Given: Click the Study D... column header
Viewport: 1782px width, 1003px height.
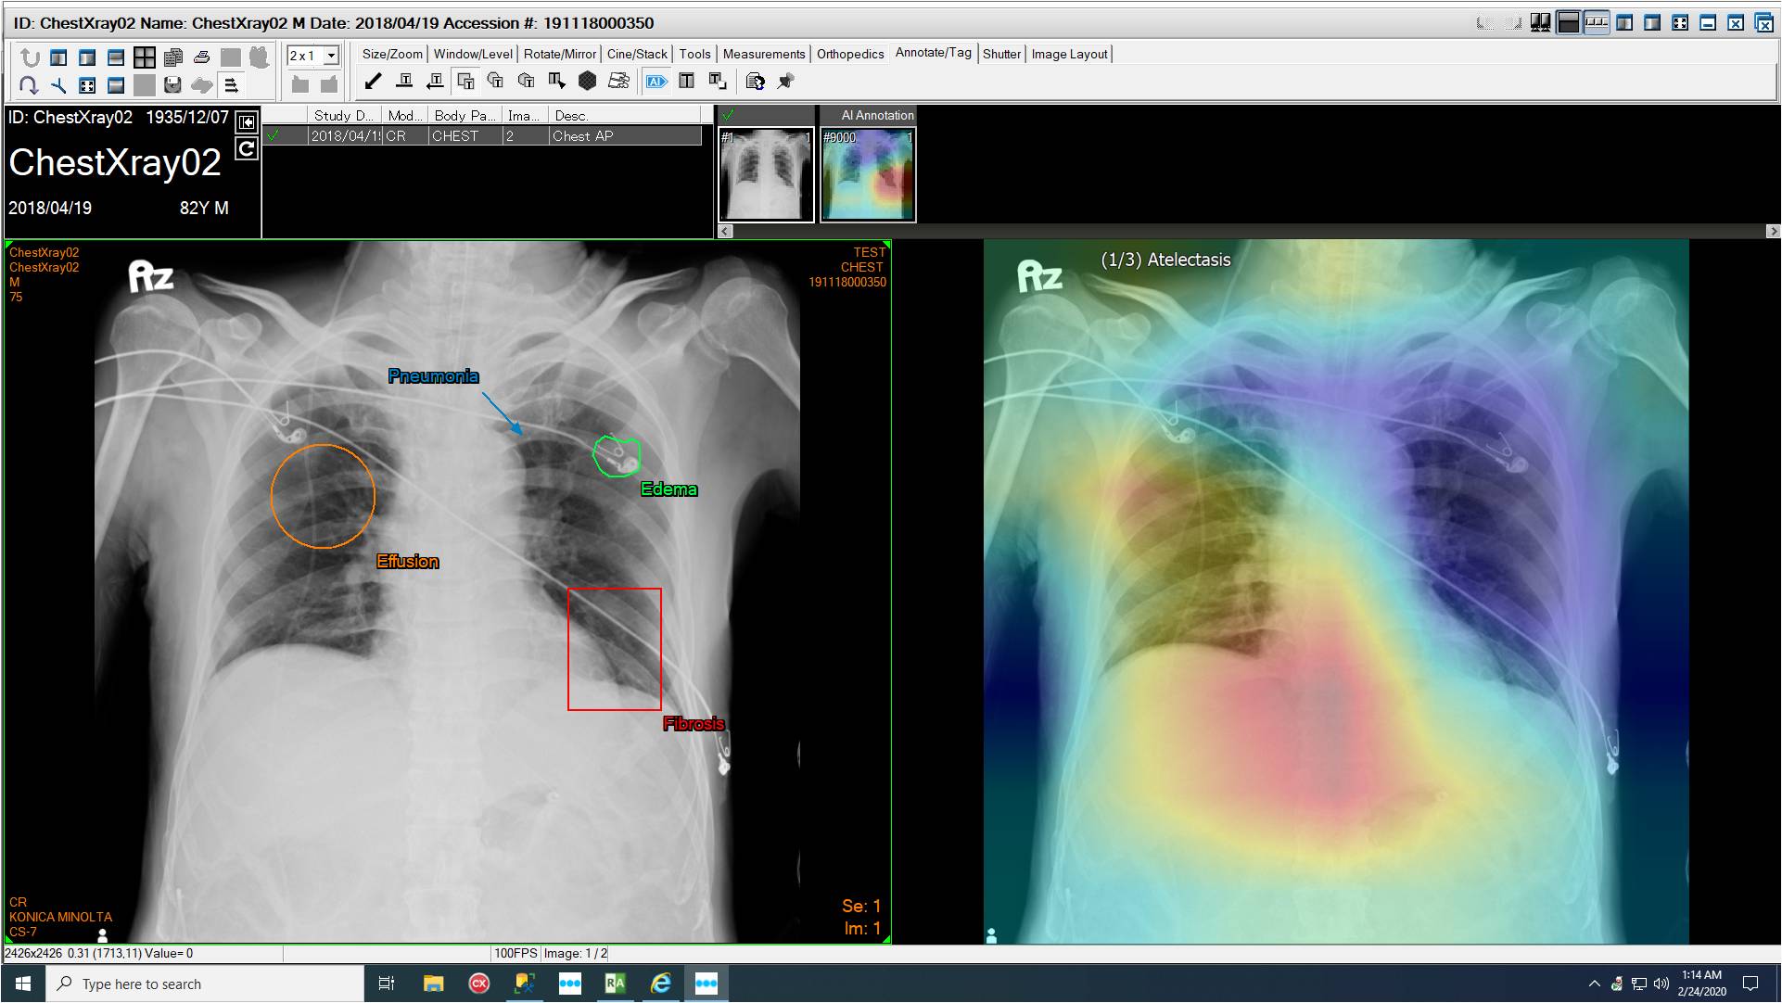Looking at the screenshot, I should [x=343, y=115].
